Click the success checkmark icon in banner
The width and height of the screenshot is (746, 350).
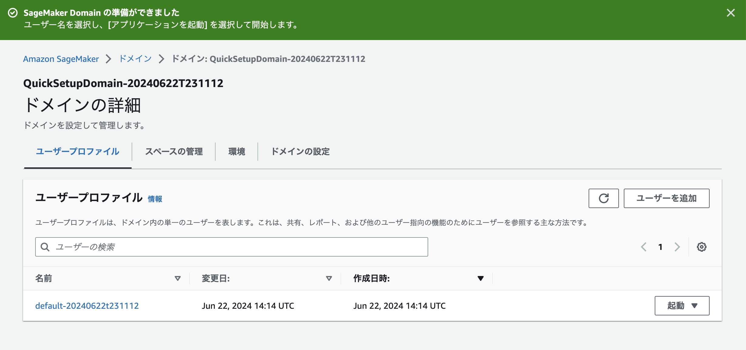click(x=13, y=13)
